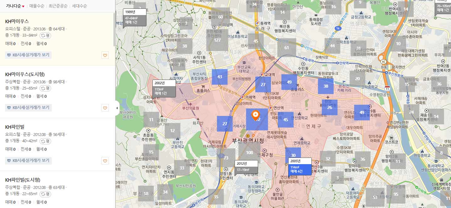The image size is (451, 208).
Task: Open the gray cluster marker 108
Action: [249, 153]
